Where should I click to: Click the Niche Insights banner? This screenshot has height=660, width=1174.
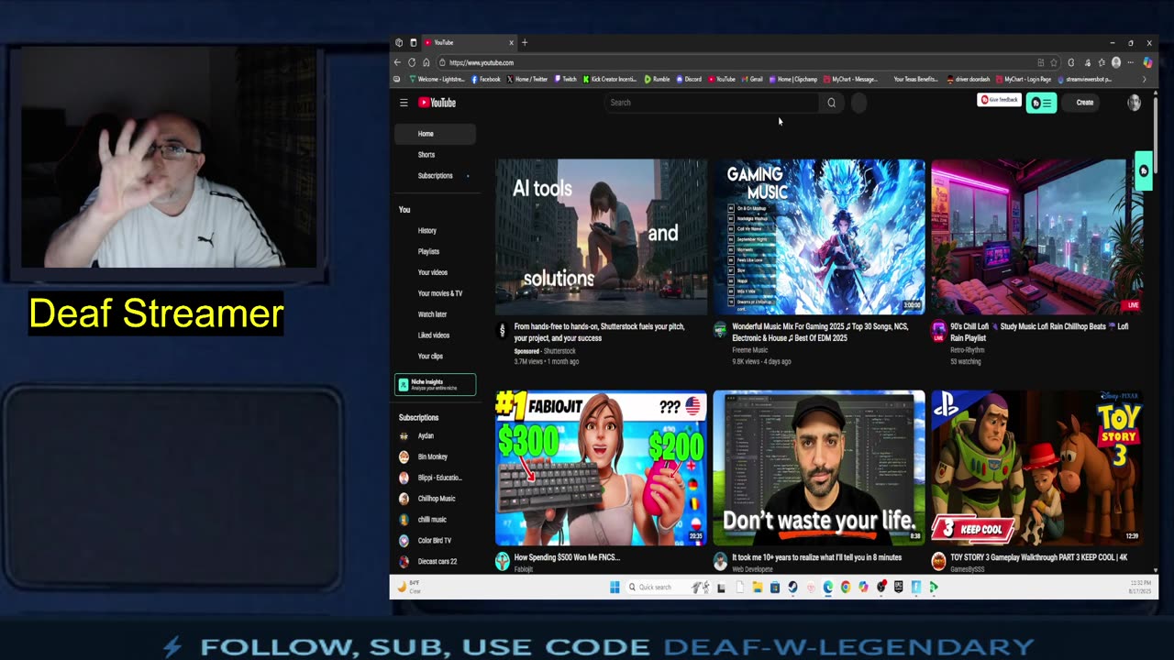click(435, 385)
